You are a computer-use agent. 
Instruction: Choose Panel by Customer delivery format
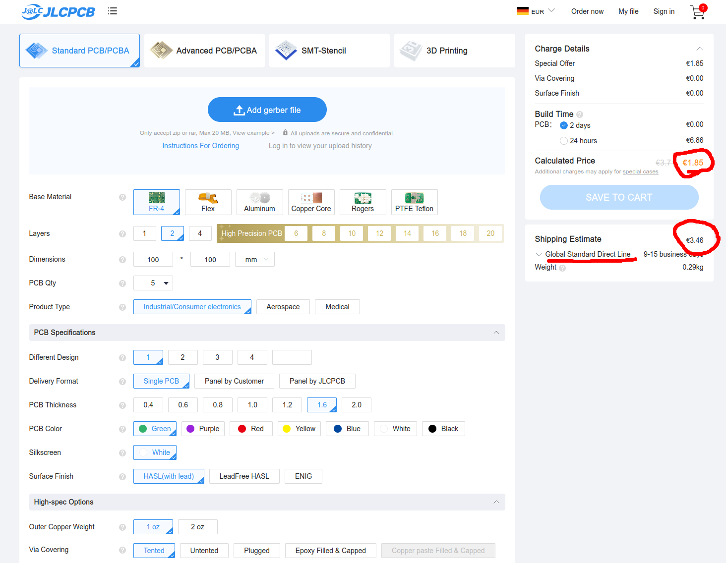click(235, 381)
